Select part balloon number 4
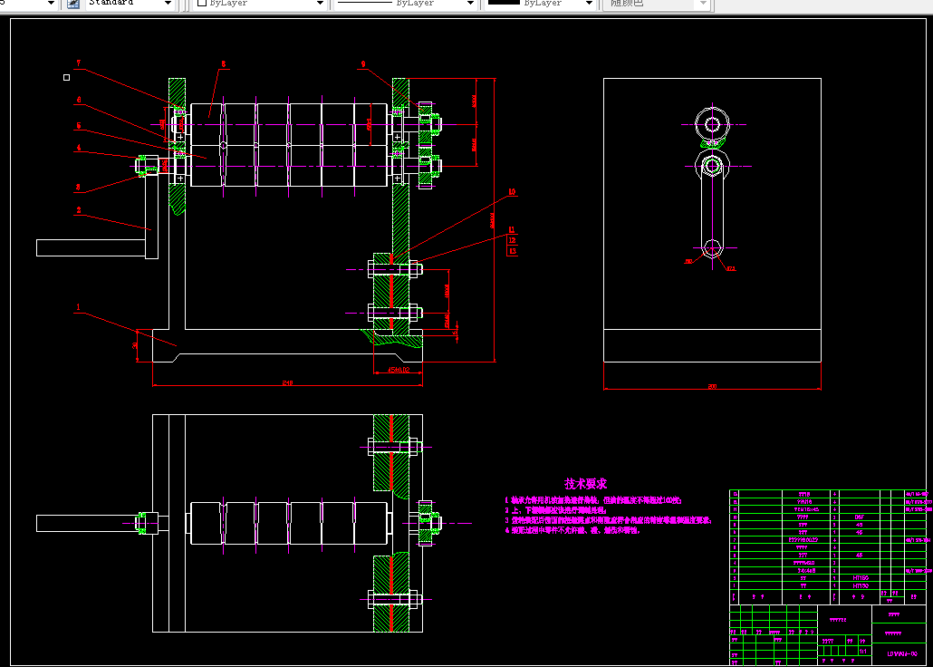Screen dimensions: 933x667 (x=79, y=148)
